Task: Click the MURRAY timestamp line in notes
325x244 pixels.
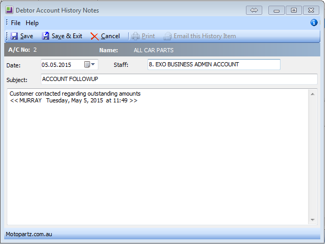Action: [x=74, y=101]
